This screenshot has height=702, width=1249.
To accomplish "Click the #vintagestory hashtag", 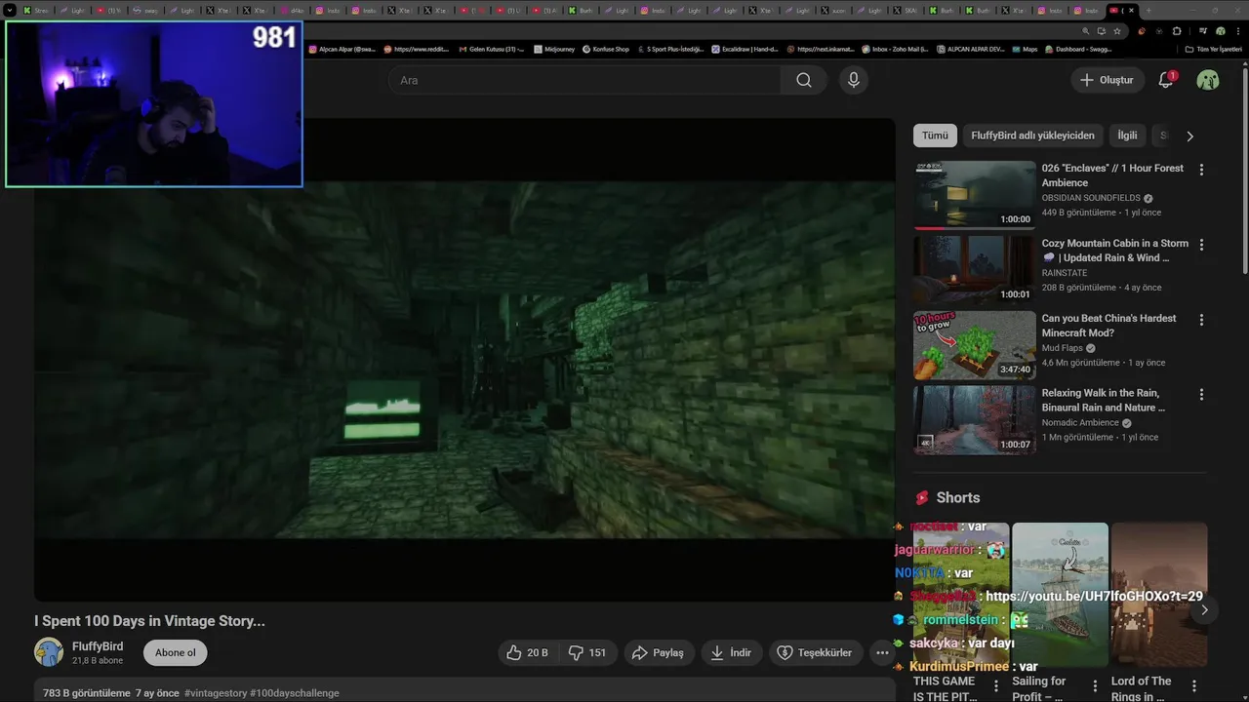I will [x=215, y=693].
